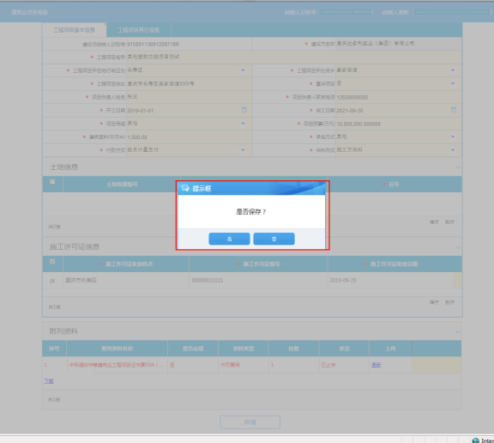Screen dimensions: 494x443
Task: Click the 更新 upload link in attachment row
Action: (x=377, y=365)
